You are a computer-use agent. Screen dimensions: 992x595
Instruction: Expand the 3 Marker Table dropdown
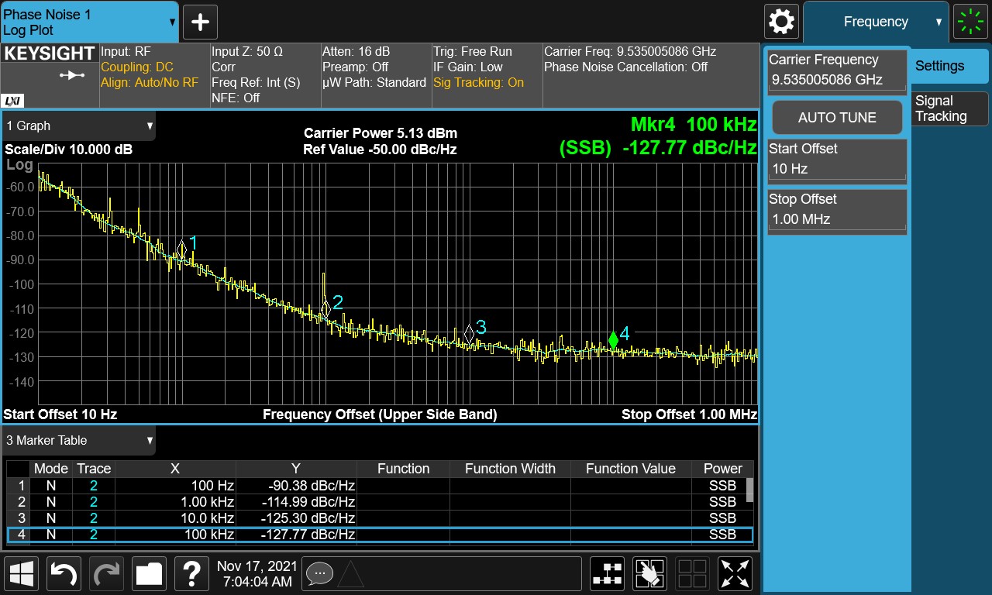point(78,440)
